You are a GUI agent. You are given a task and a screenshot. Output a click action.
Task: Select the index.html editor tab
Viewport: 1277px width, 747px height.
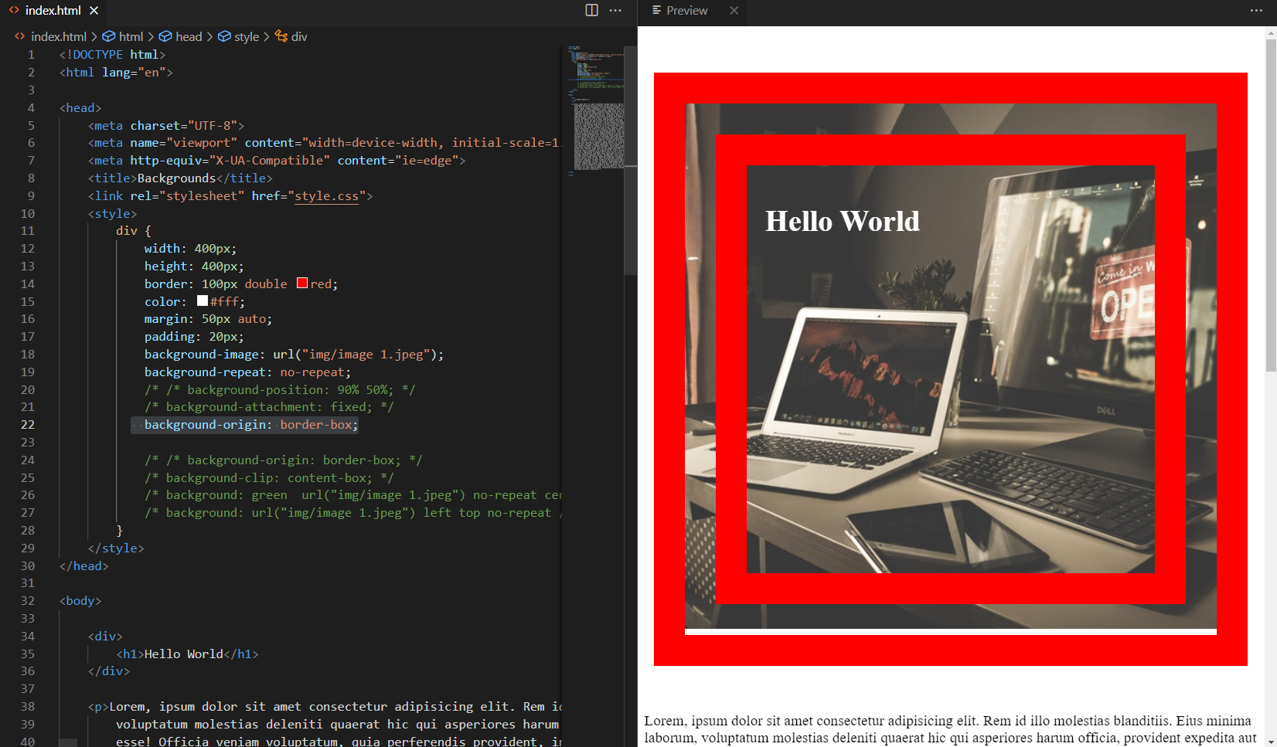pyautogui.click(x=53, y=10)
